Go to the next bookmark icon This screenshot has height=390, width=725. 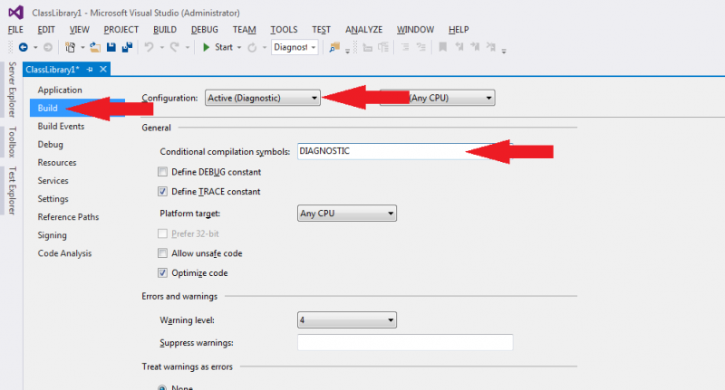pos(475,47)
